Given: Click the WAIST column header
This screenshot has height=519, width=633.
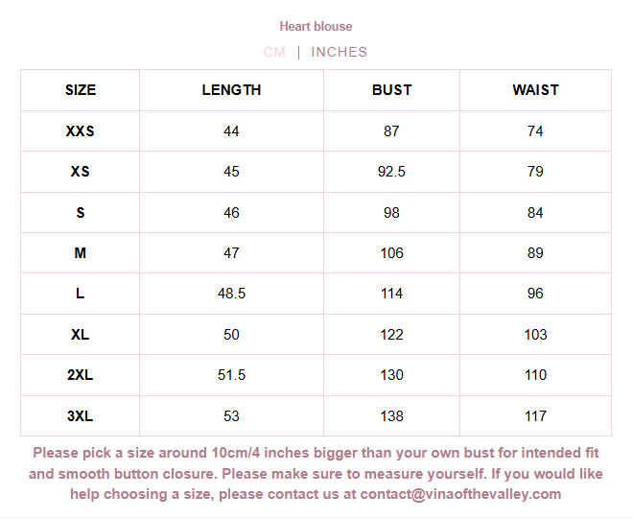Looking at the screenshot, I should pyautogui.click(x=535, y=90).
